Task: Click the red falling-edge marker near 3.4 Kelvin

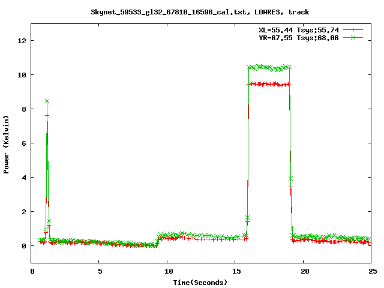Action: 290,187
